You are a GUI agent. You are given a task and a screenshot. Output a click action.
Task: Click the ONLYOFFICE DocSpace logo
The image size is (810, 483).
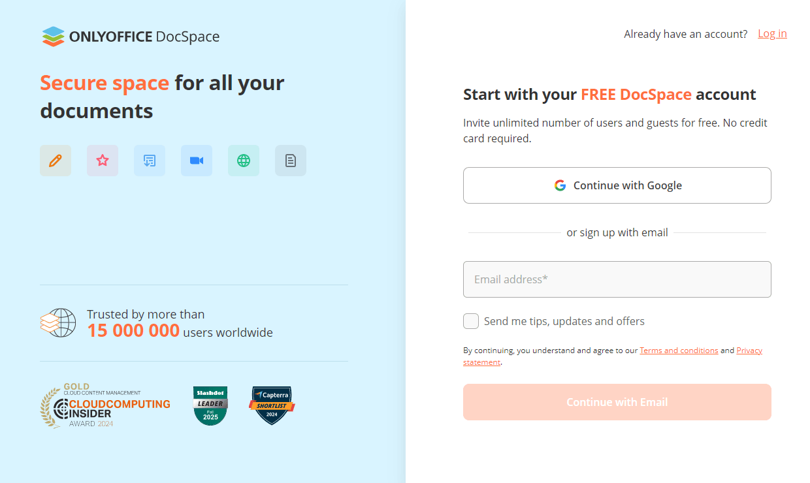131,37
